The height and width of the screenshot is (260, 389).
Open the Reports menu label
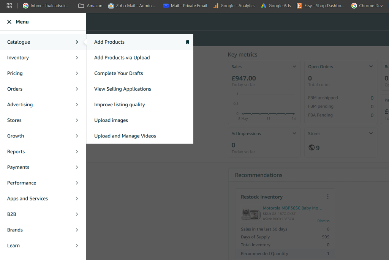click(16, 151)
